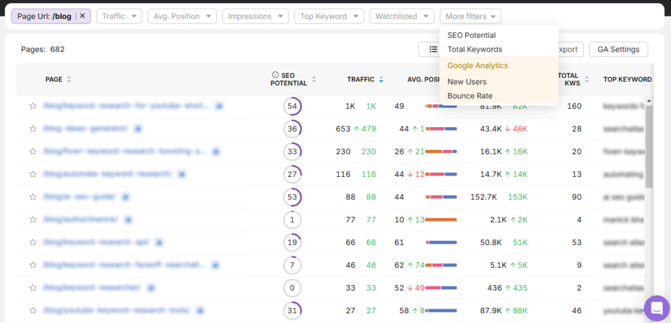
Task: Open the Watchlisted filter dropdown
Action: pyautogui.click(x=402, y=16)
